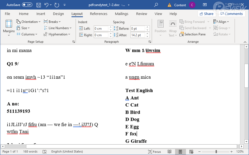This screenshot has width=249, height=155.
Task: Enable Focus mode in status bar
Action: pos(154,151)
